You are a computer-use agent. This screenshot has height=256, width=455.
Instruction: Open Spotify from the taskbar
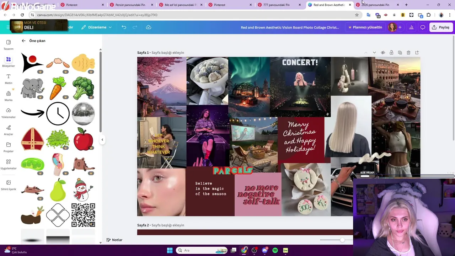point(275,250)
